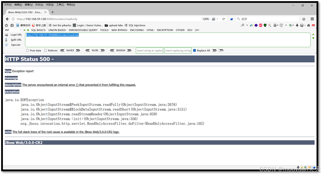Click left arrow before %URL to decode
This screenshot has height=175, width=322.
click(87, 51)
